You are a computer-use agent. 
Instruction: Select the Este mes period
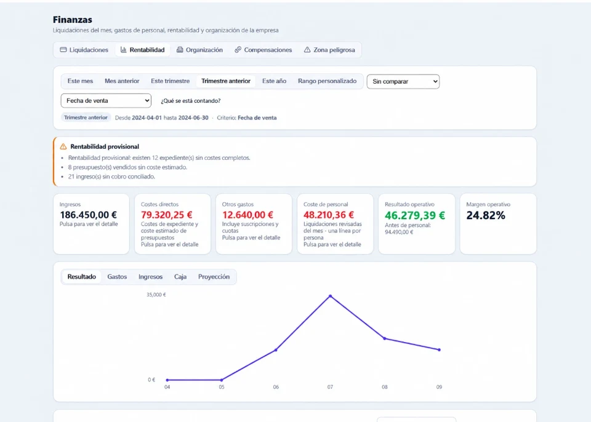(x=80, y=81)
